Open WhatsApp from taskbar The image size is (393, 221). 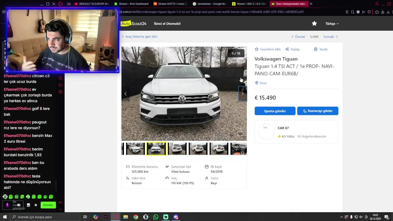(156, 217)
